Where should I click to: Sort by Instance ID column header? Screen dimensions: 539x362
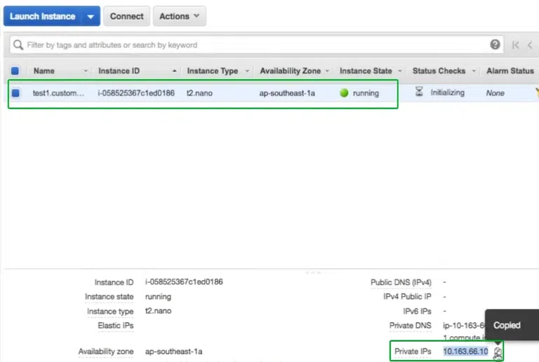coord(119,71)
